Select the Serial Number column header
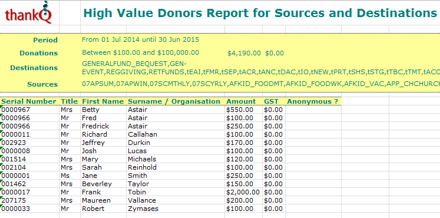The width and height of the screenshot is (440, 218). pos(29,101)
